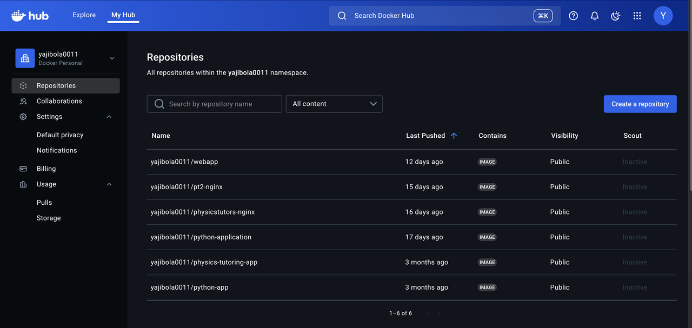Open the notifications bell icon
The width and height of the screenshot is (692, 328).
point(595,16)
